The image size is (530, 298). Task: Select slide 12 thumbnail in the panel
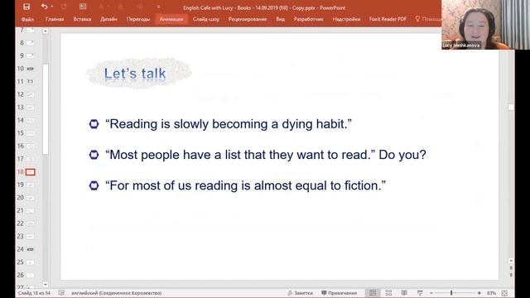30,94
